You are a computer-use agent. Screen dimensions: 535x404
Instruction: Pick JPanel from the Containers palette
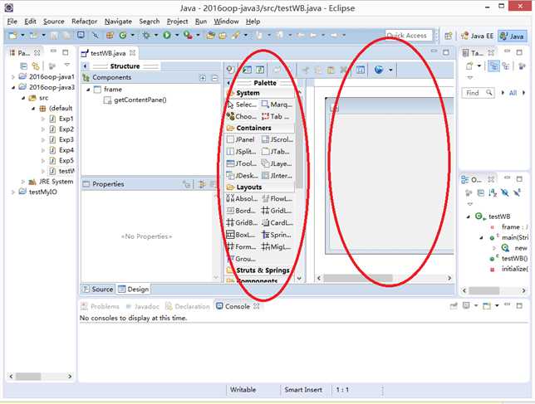click(x=241, y=139)
